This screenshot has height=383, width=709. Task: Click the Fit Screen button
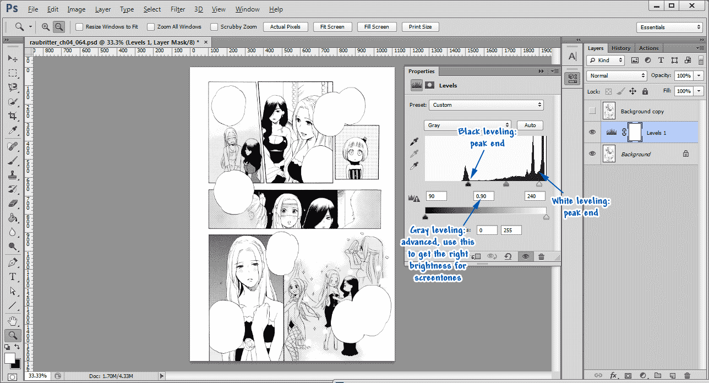pos(332,26)
